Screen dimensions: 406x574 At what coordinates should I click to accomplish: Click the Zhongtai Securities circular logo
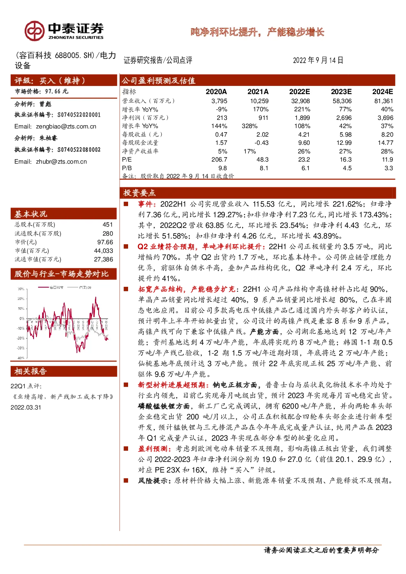pyautogui.click(x=34, y=31)
